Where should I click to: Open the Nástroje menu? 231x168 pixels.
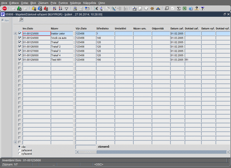pos(75,3)
